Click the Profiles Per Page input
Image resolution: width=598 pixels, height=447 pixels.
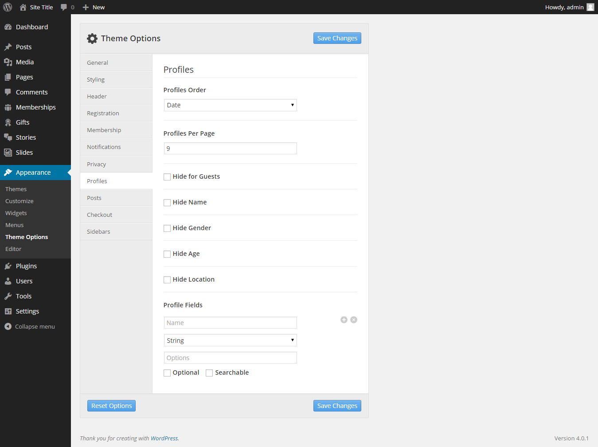coord(230,149)
